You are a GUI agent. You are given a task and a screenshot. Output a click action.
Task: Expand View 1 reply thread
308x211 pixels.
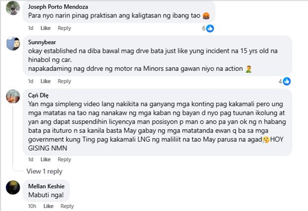pyautogui.click(x=44, y=171)
